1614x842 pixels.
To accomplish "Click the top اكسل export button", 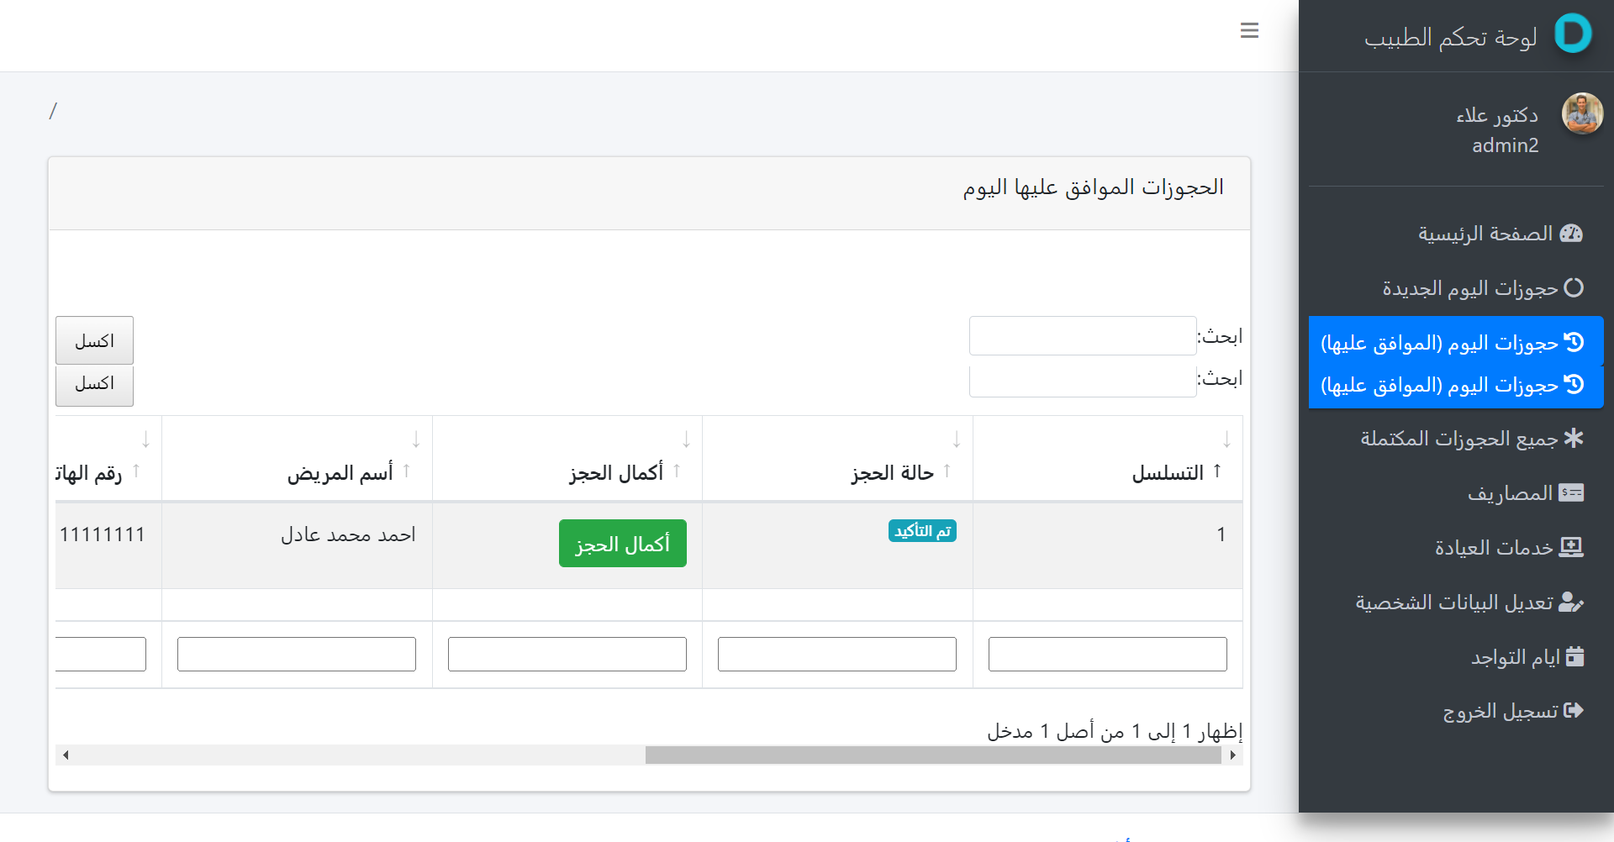I will point(94,340).
